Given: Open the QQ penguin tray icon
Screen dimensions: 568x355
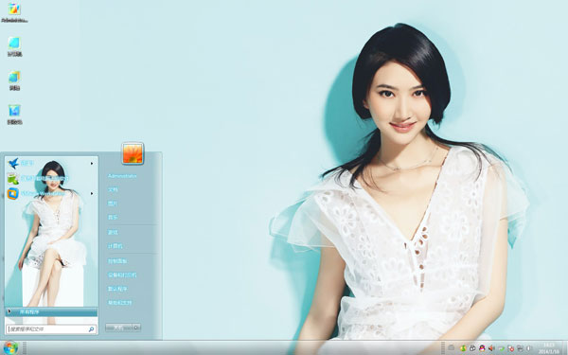Looking at the screenshot, I should pyautogui.click(x=482, y=348).
